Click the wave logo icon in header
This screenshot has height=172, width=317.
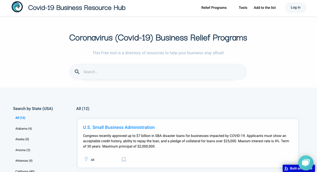17,7
